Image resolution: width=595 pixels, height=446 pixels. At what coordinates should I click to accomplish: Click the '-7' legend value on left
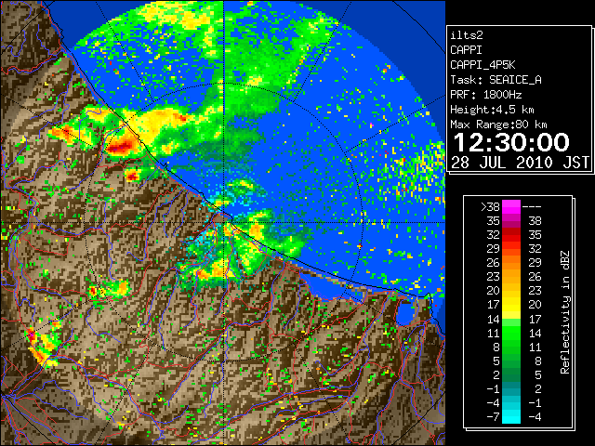pyautogui.click(x=493, y=416)
